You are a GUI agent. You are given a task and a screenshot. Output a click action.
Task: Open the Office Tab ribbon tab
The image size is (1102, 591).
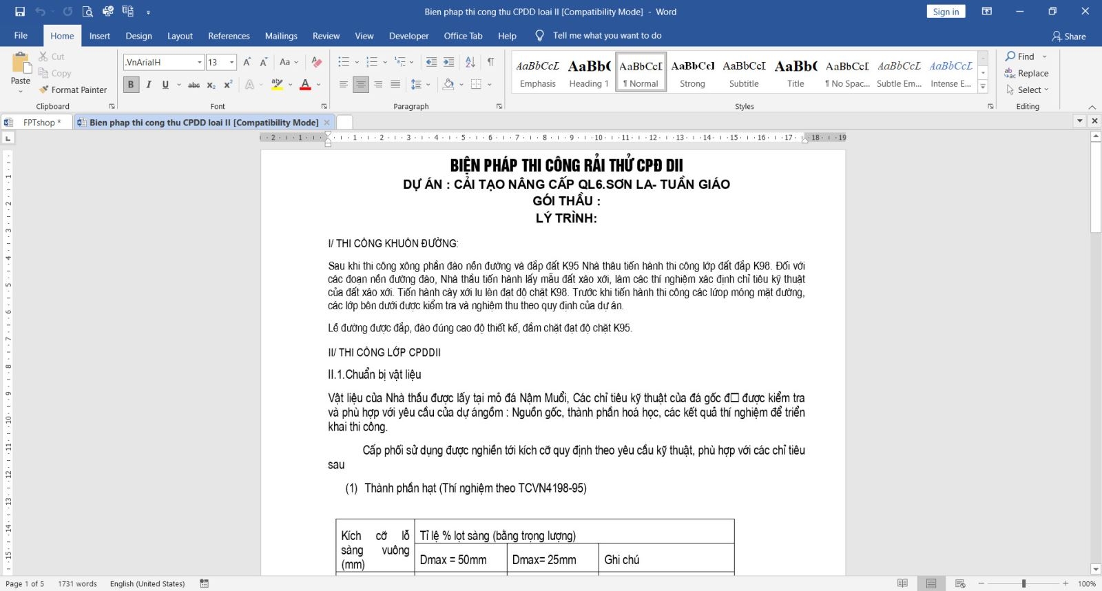[463, 36]
